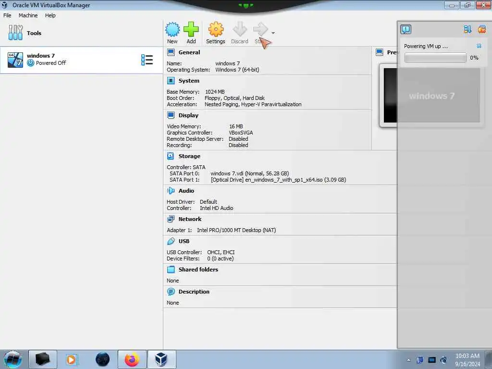492x369 pixels.
Task: Show hidden system tray icons
Action: coord(408,360)
